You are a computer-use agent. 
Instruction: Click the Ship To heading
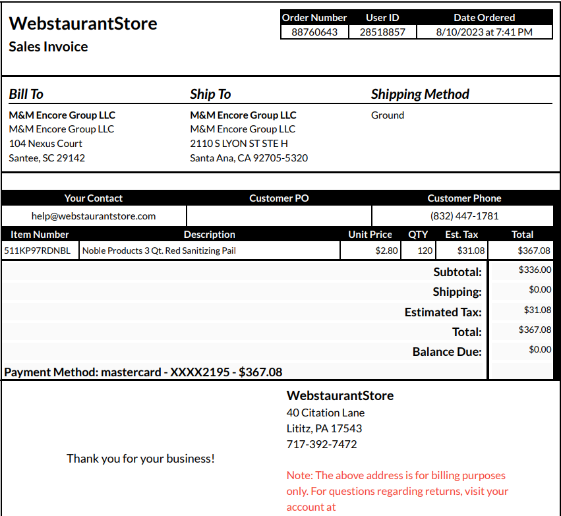210,94
